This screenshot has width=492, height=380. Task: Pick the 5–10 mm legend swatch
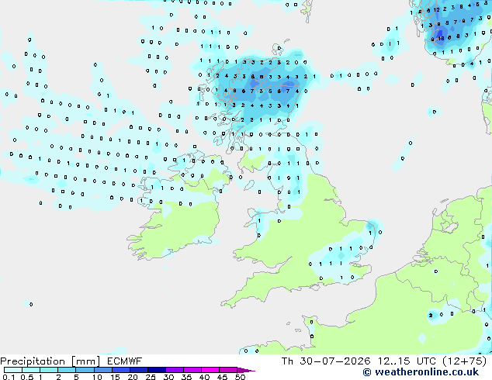tap(85, 370)
